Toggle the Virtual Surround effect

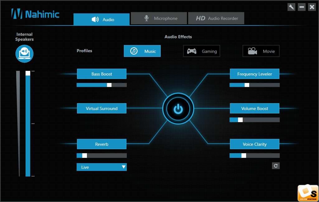[x=102, y=108]
